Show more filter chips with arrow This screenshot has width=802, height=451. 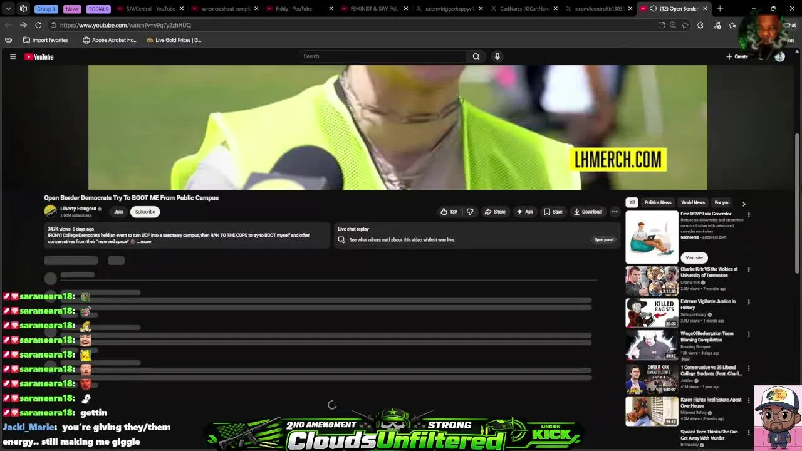[744, 204]
